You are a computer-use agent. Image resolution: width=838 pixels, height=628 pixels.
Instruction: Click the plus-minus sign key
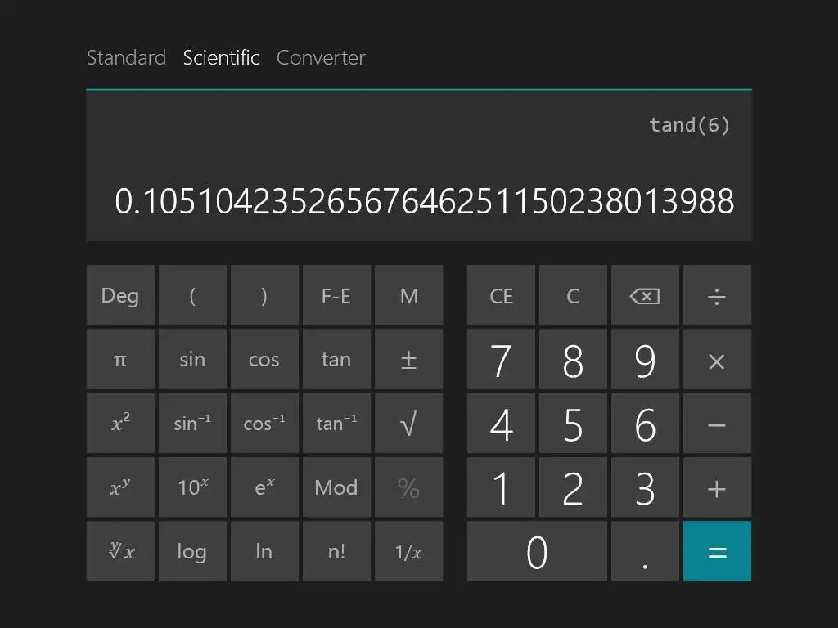[x=408, y=360]
